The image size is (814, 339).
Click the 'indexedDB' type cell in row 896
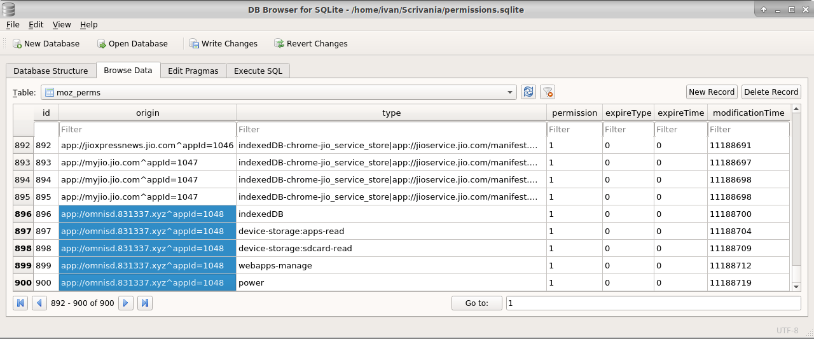pos(391,214)
